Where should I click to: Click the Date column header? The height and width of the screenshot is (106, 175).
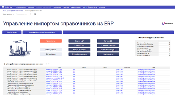tap(59, 68)
